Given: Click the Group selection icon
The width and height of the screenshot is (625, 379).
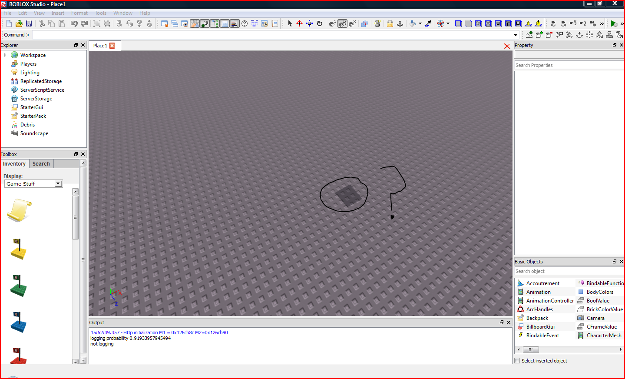Looking at the screenshot, I should click(x=97, y=23).
